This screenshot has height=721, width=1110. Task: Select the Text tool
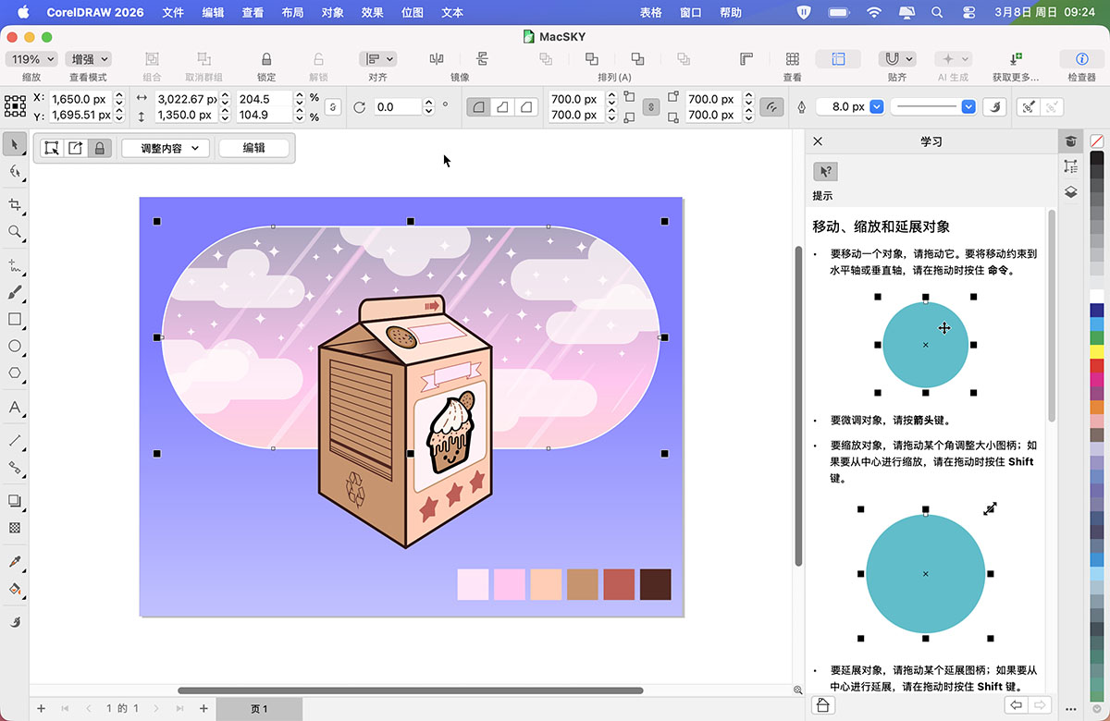[x=15, y=408]
